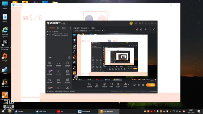This screenshot has width=203, height=114.
Task: Select the Internet Explorer desktop icon
Action: click(5, 32)
